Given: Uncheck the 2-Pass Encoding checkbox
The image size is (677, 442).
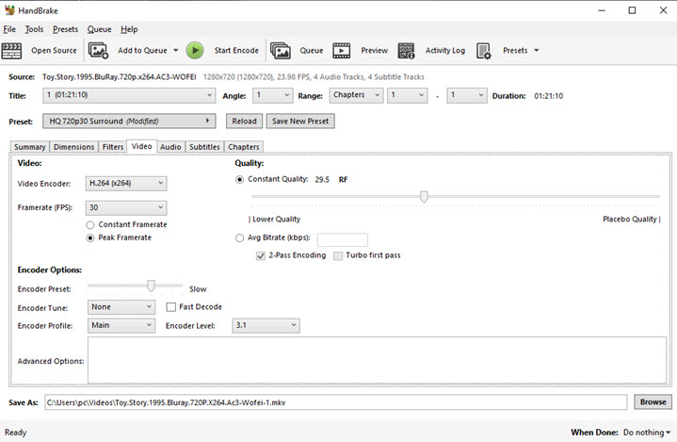Looking at the screenshot, I should tap(261, 255).
